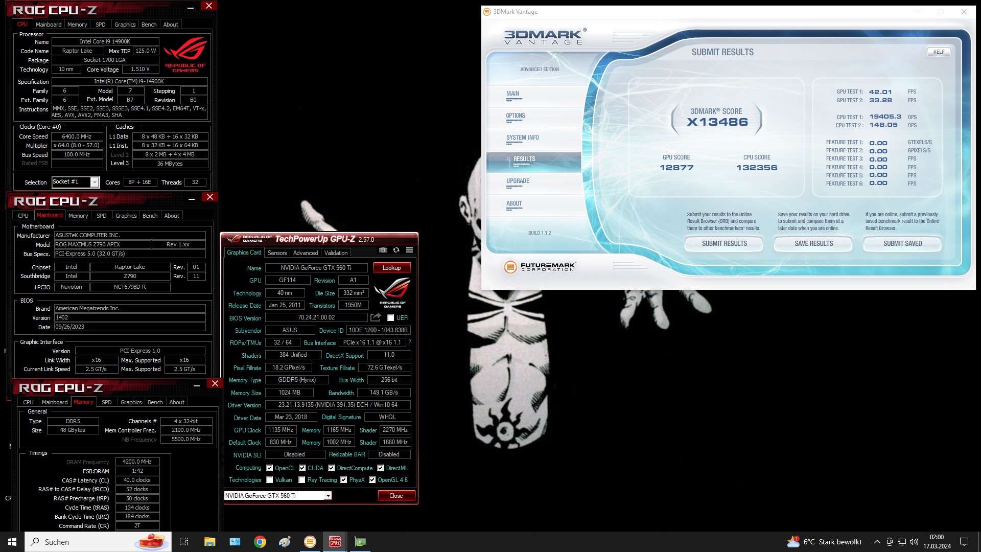Click ID card app taskbar icon
The image size is (981, 552).
[235, 542]
